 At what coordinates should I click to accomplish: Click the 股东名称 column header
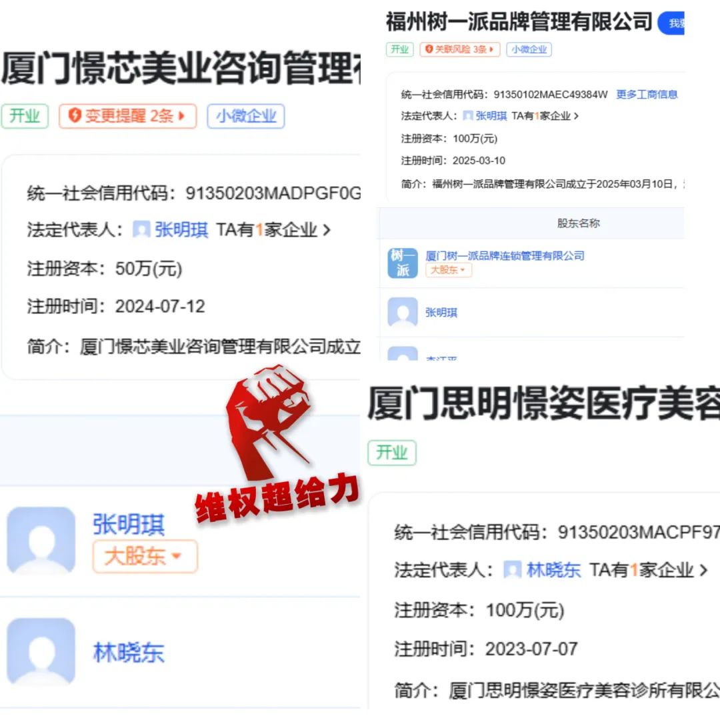click(578, 223)
